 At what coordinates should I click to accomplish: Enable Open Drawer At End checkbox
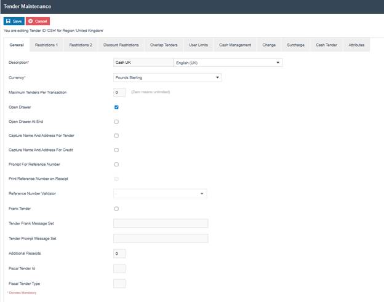tap(116, 122)
